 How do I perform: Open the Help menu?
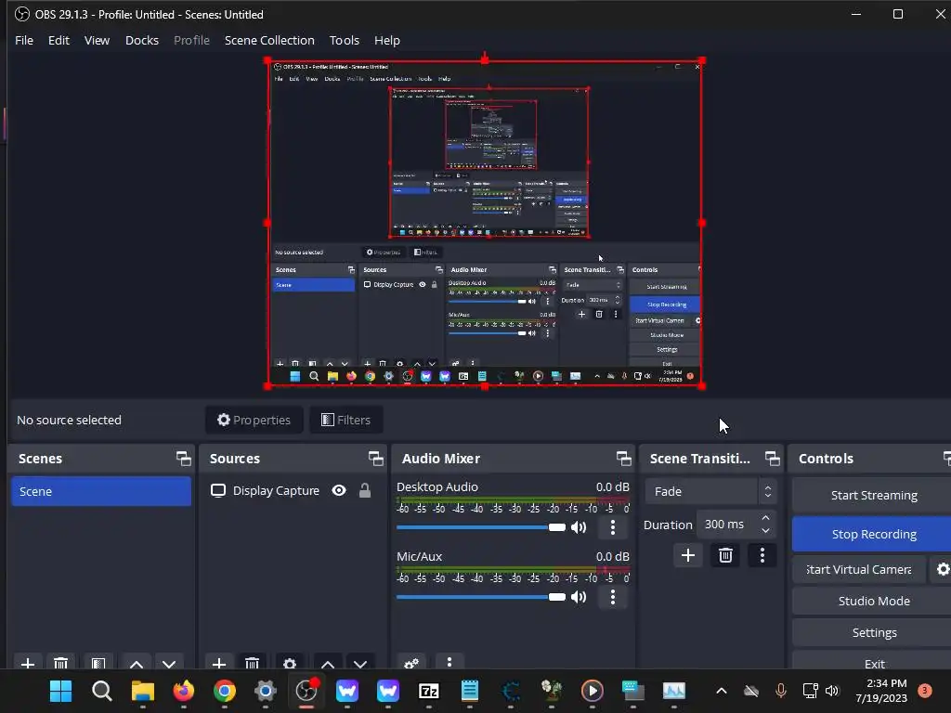(387, 40)
